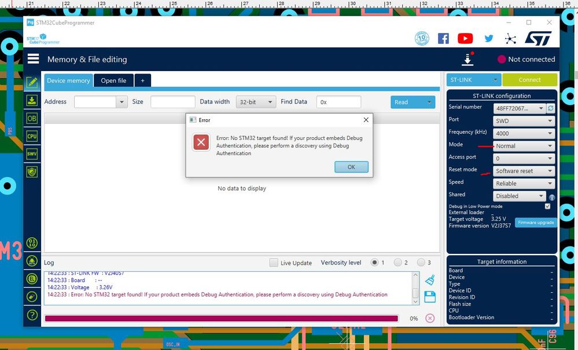Image resolution: width=578 pixels, height=350 pixels.
Task: Click the red error line in the log
Action: tap(218, 294)
